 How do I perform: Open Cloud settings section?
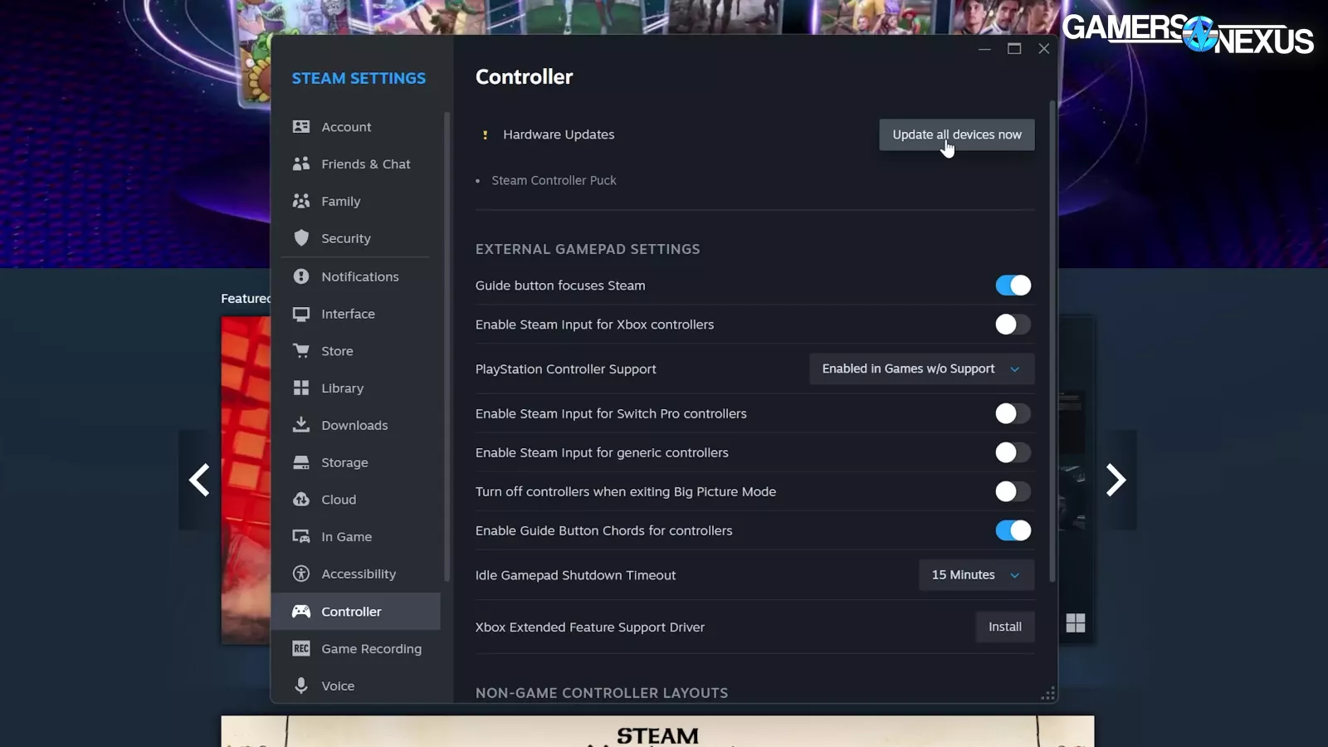click(x=356, y=500)
